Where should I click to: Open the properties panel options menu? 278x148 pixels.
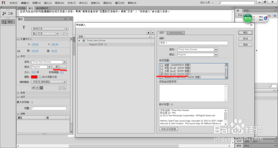(71, 19)
